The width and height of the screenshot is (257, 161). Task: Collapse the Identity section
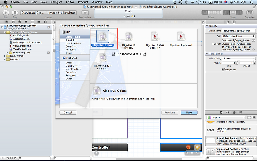[207, 26]
